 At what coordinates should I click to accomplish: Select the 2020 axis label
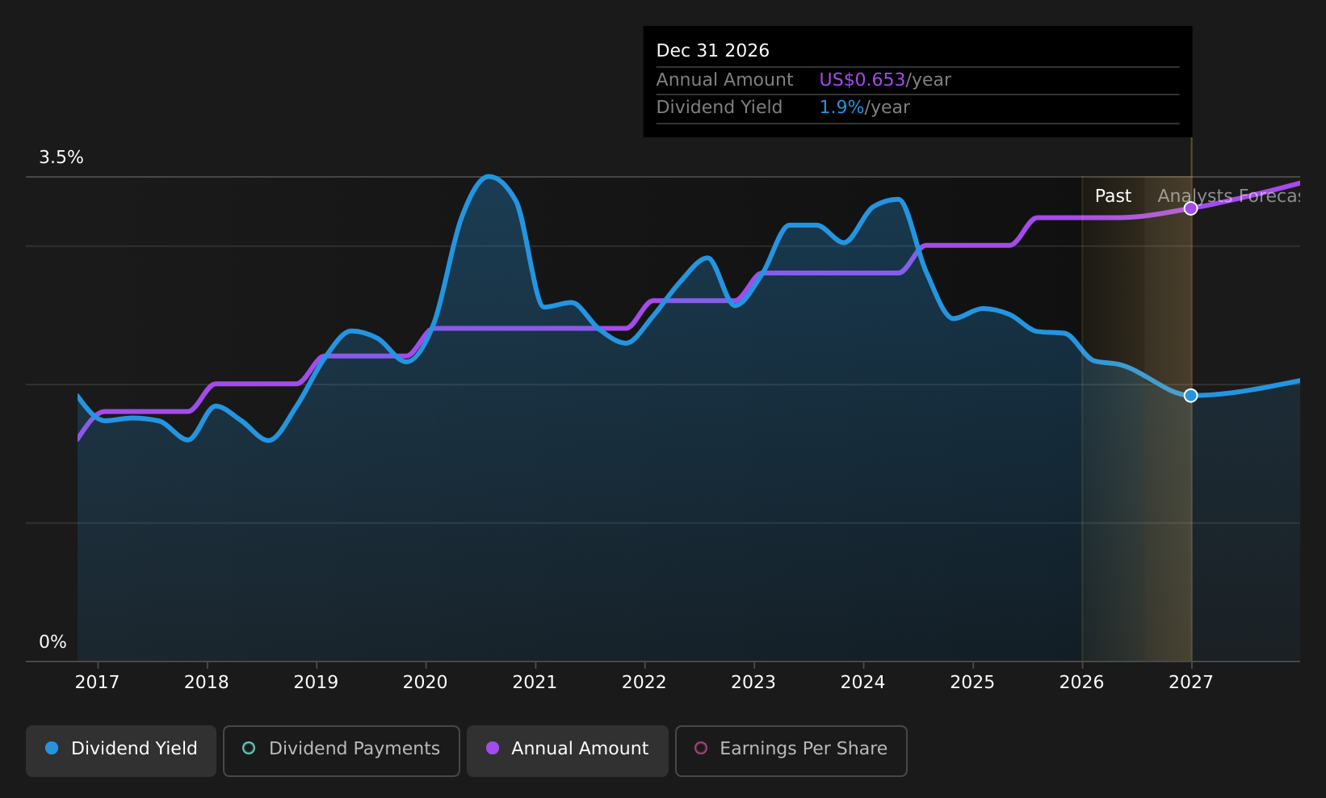[x=426, y=682]
